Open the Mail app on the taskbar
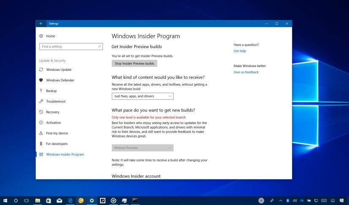This screenshot has width=349, height=205. point(59,200)
